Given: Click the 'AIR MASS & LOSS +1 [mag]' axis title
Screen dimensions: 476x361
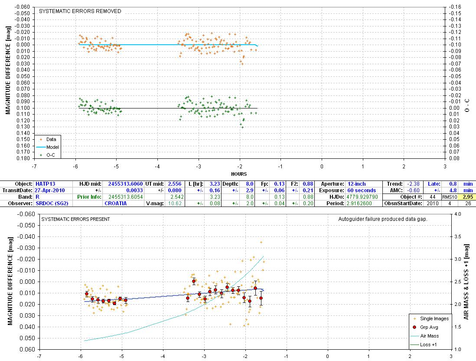Looking at the screenshot, I should (466, 282).
